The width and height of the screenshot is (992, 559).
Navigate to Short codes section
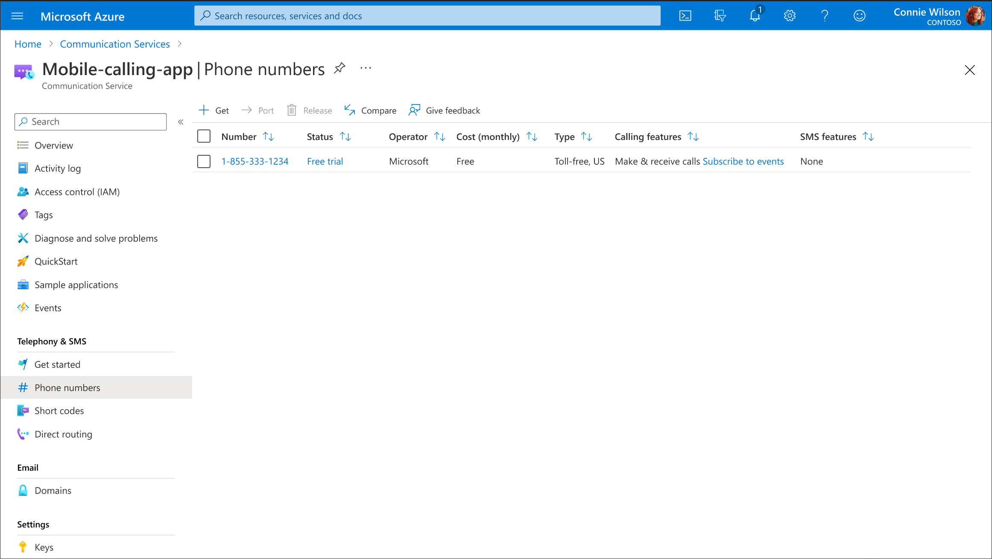tap(59, 410)
